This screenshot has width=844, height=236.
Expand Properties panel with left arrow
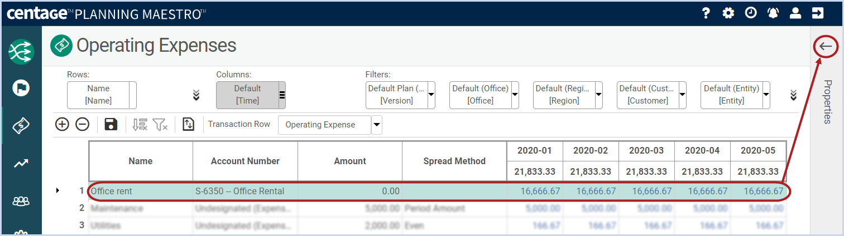click(x=826, y=47)
